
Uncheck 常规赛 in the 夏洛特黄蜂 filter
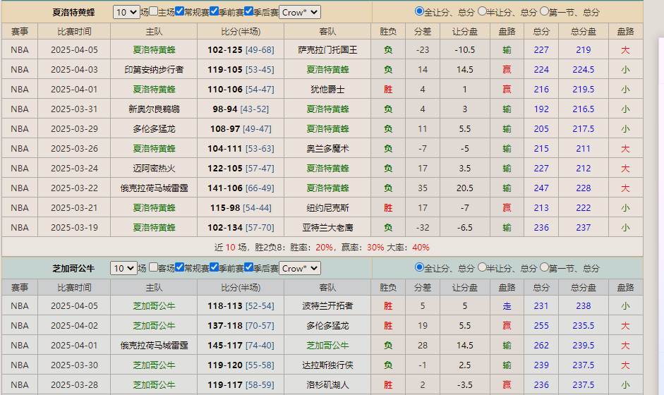pyautogui.click(x=180, y=12)
